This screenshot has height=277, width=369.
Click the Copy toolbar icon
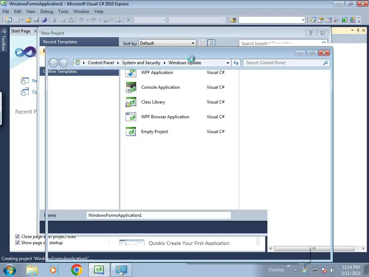62,20
